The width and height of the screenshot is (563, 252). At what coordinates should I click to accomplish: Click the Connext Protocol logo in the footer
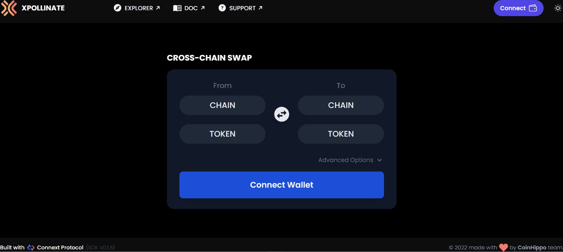[x=31, y=247]
